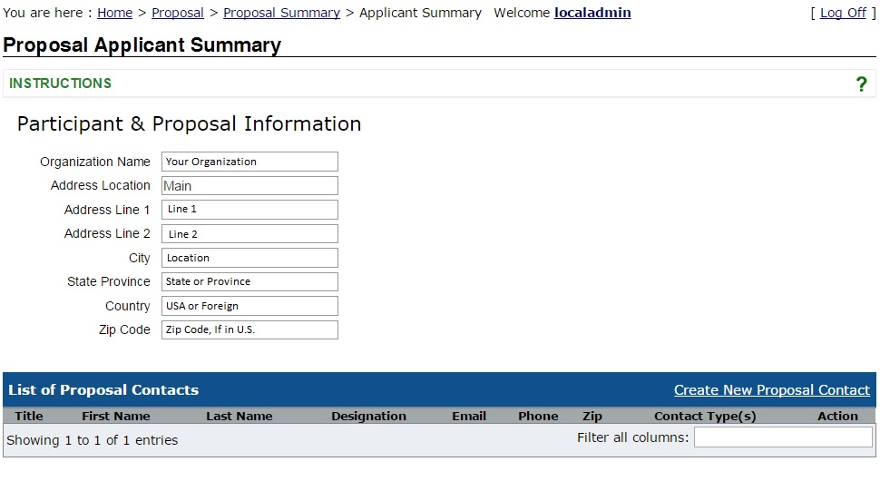Focus the Address Location field
Viewport: 880px width, 501px height.
[249, 186]
